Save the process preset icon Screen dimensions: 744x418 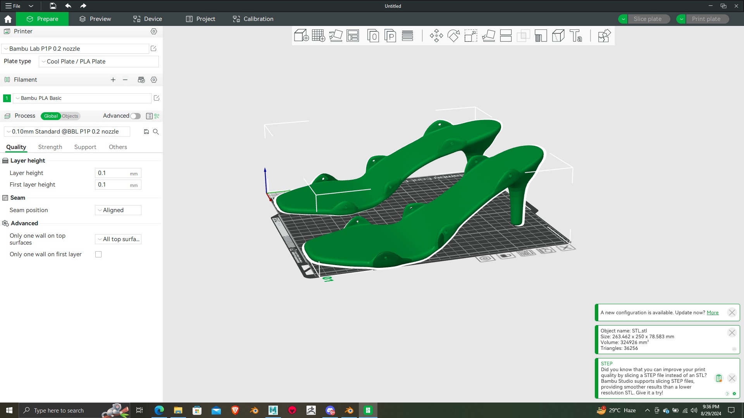146,132
